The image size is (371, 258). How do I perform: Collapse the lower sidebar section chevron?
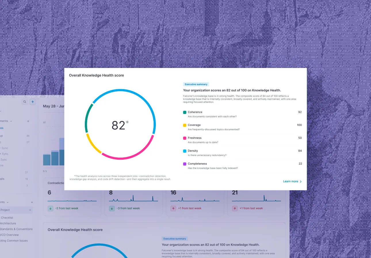[7, 202]
